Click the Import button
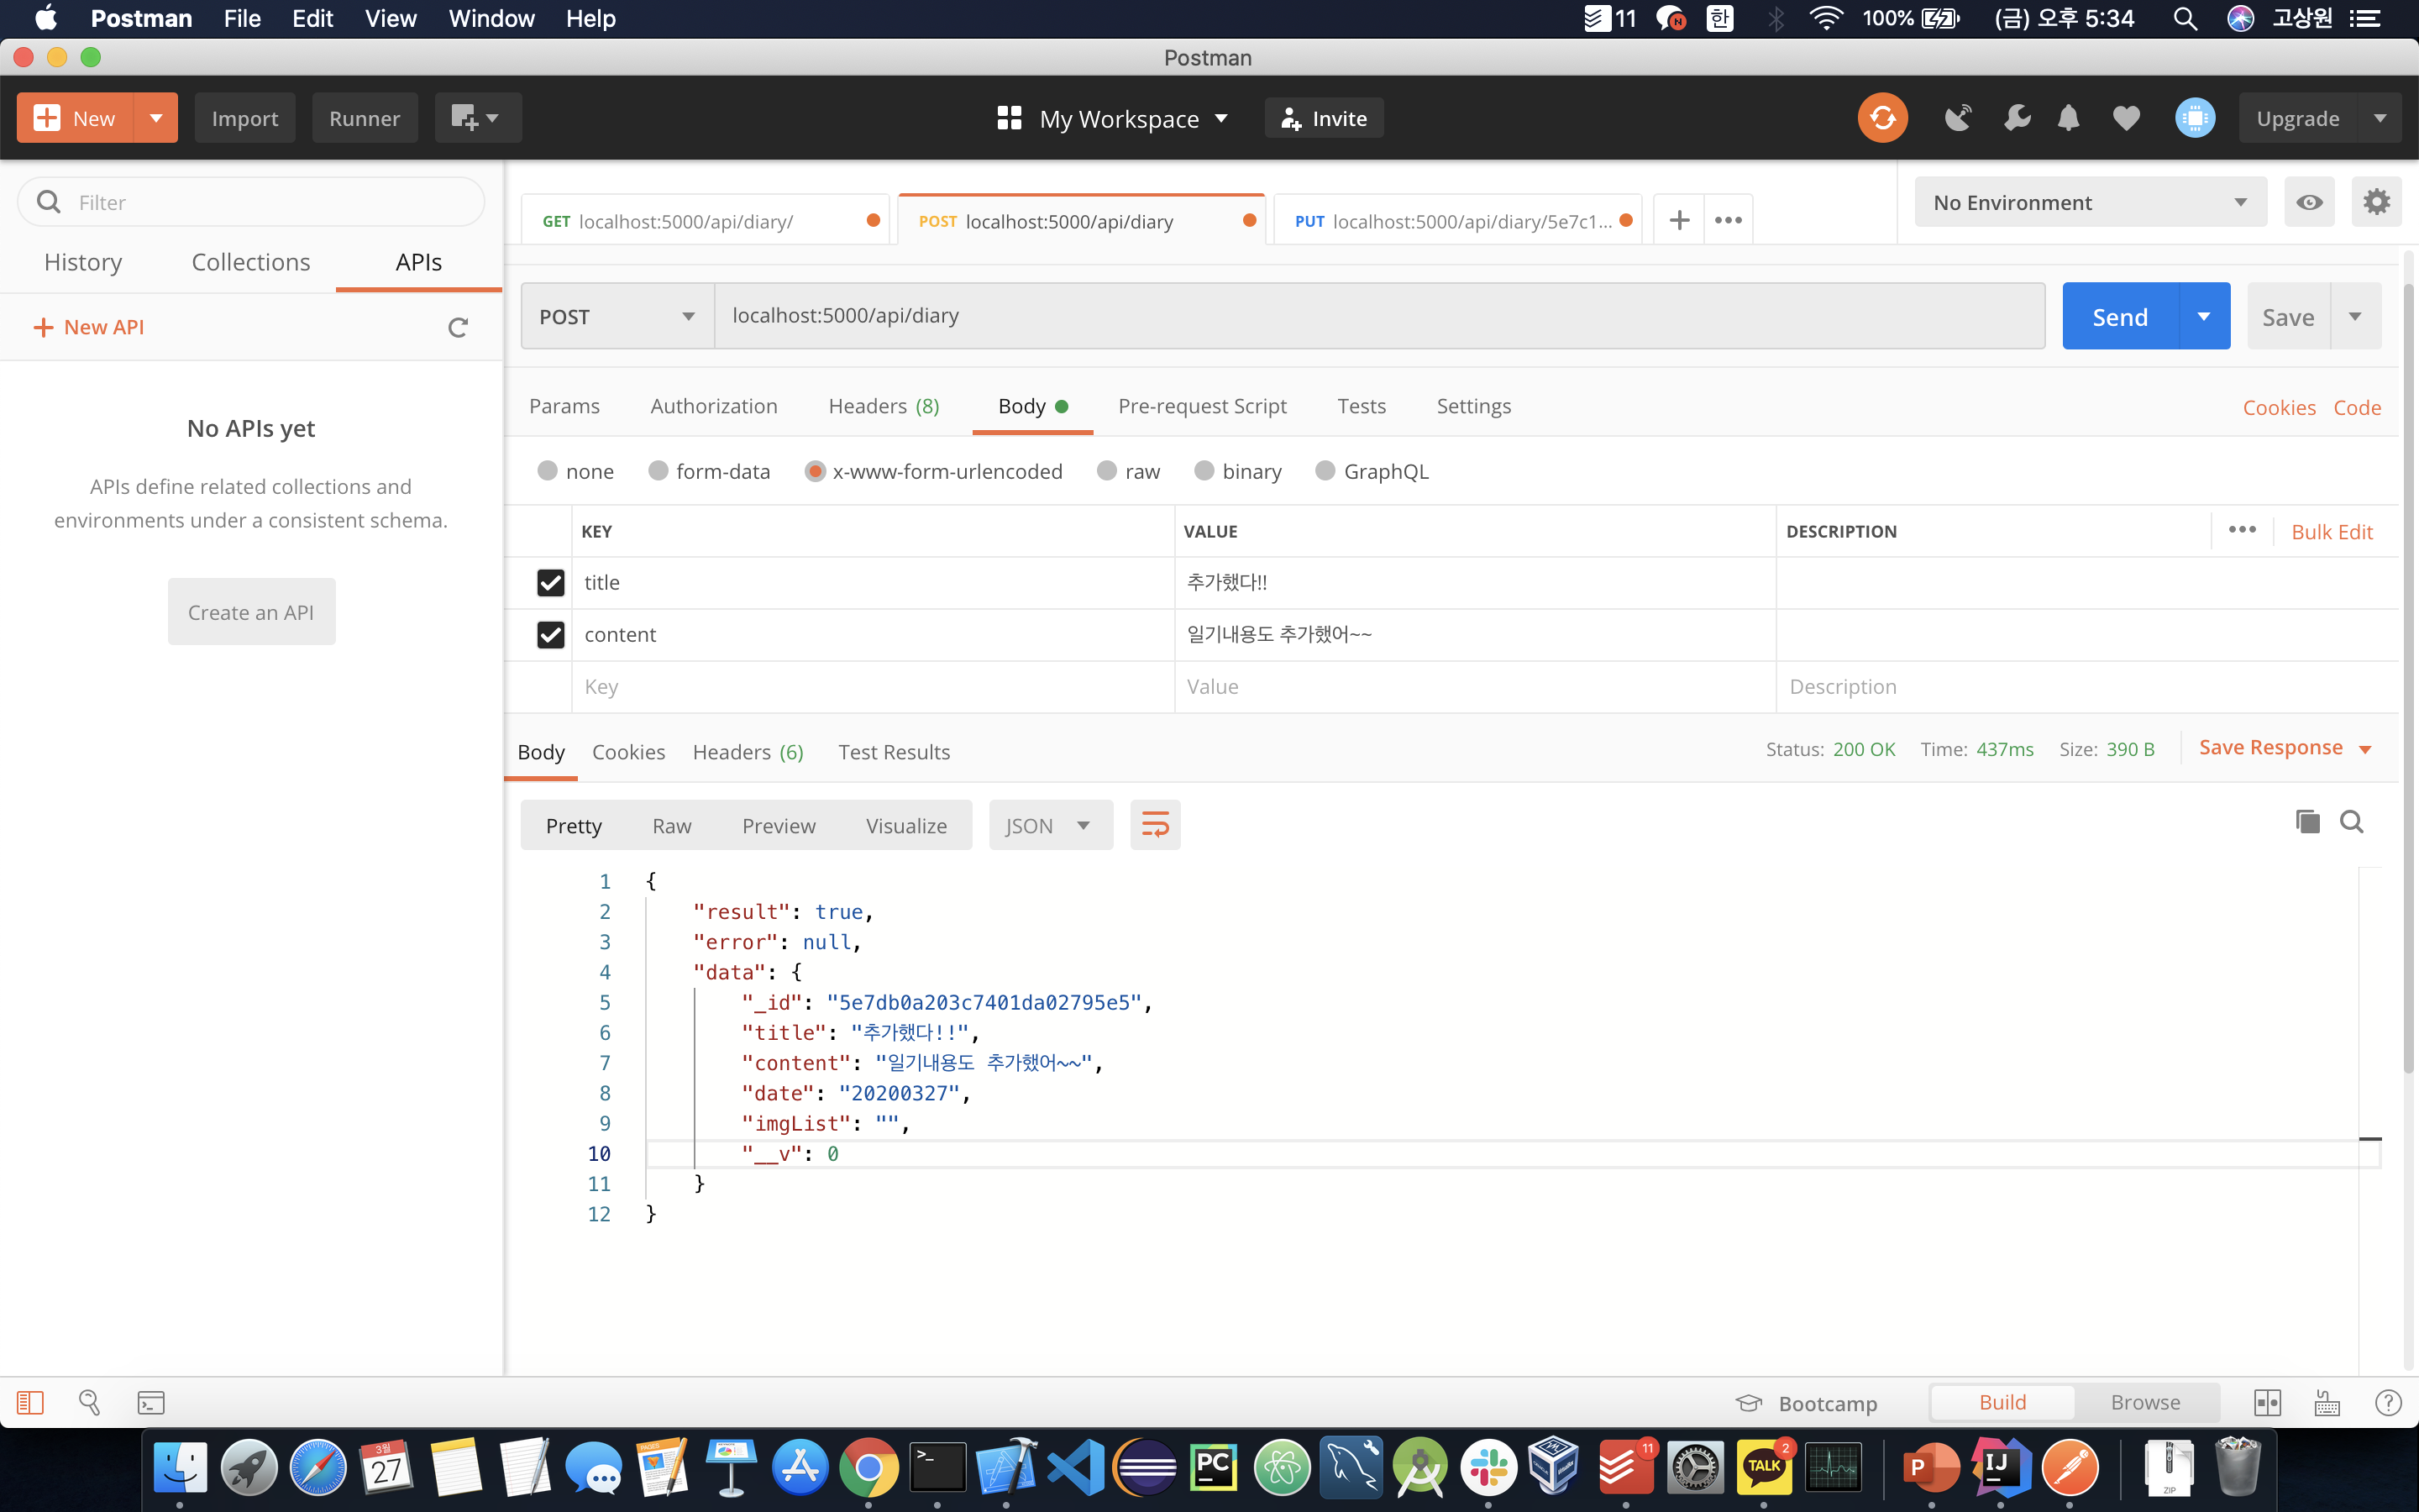This screenshot has width=2419, height=1512. (x=245, y=118)
